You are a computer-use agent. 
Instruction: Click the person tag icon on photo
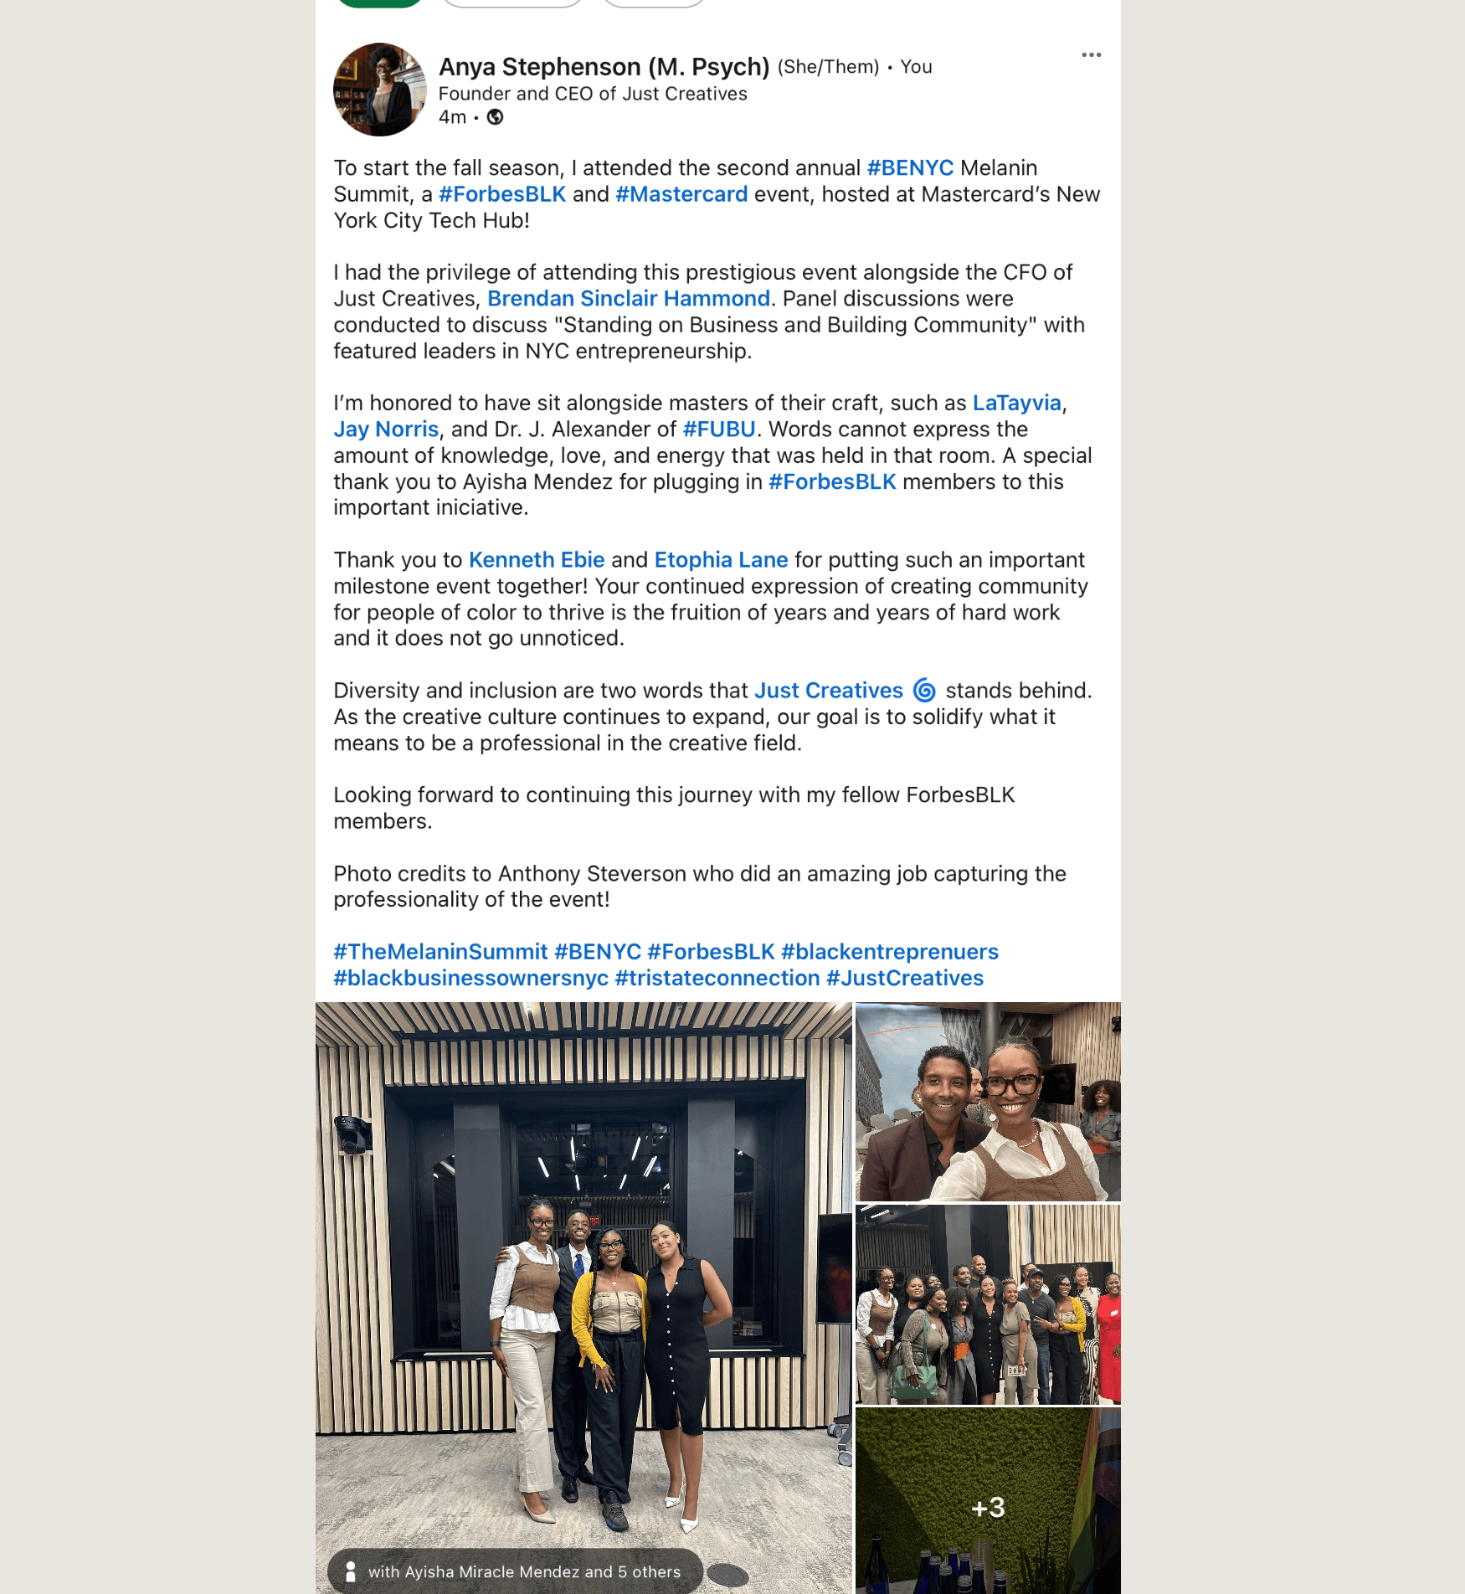click(x=351, y=1571)
